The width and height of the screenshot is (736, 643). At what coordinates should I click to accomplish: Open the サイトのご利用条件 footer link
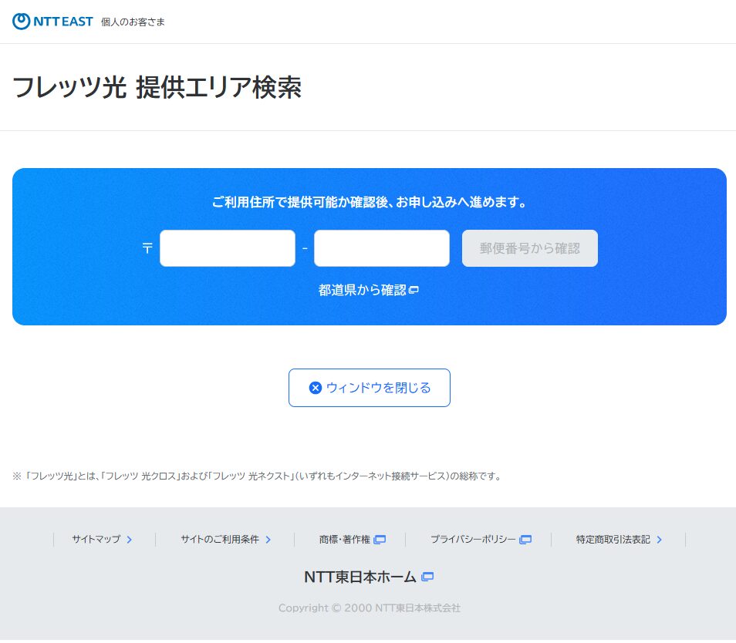[220, 540]
